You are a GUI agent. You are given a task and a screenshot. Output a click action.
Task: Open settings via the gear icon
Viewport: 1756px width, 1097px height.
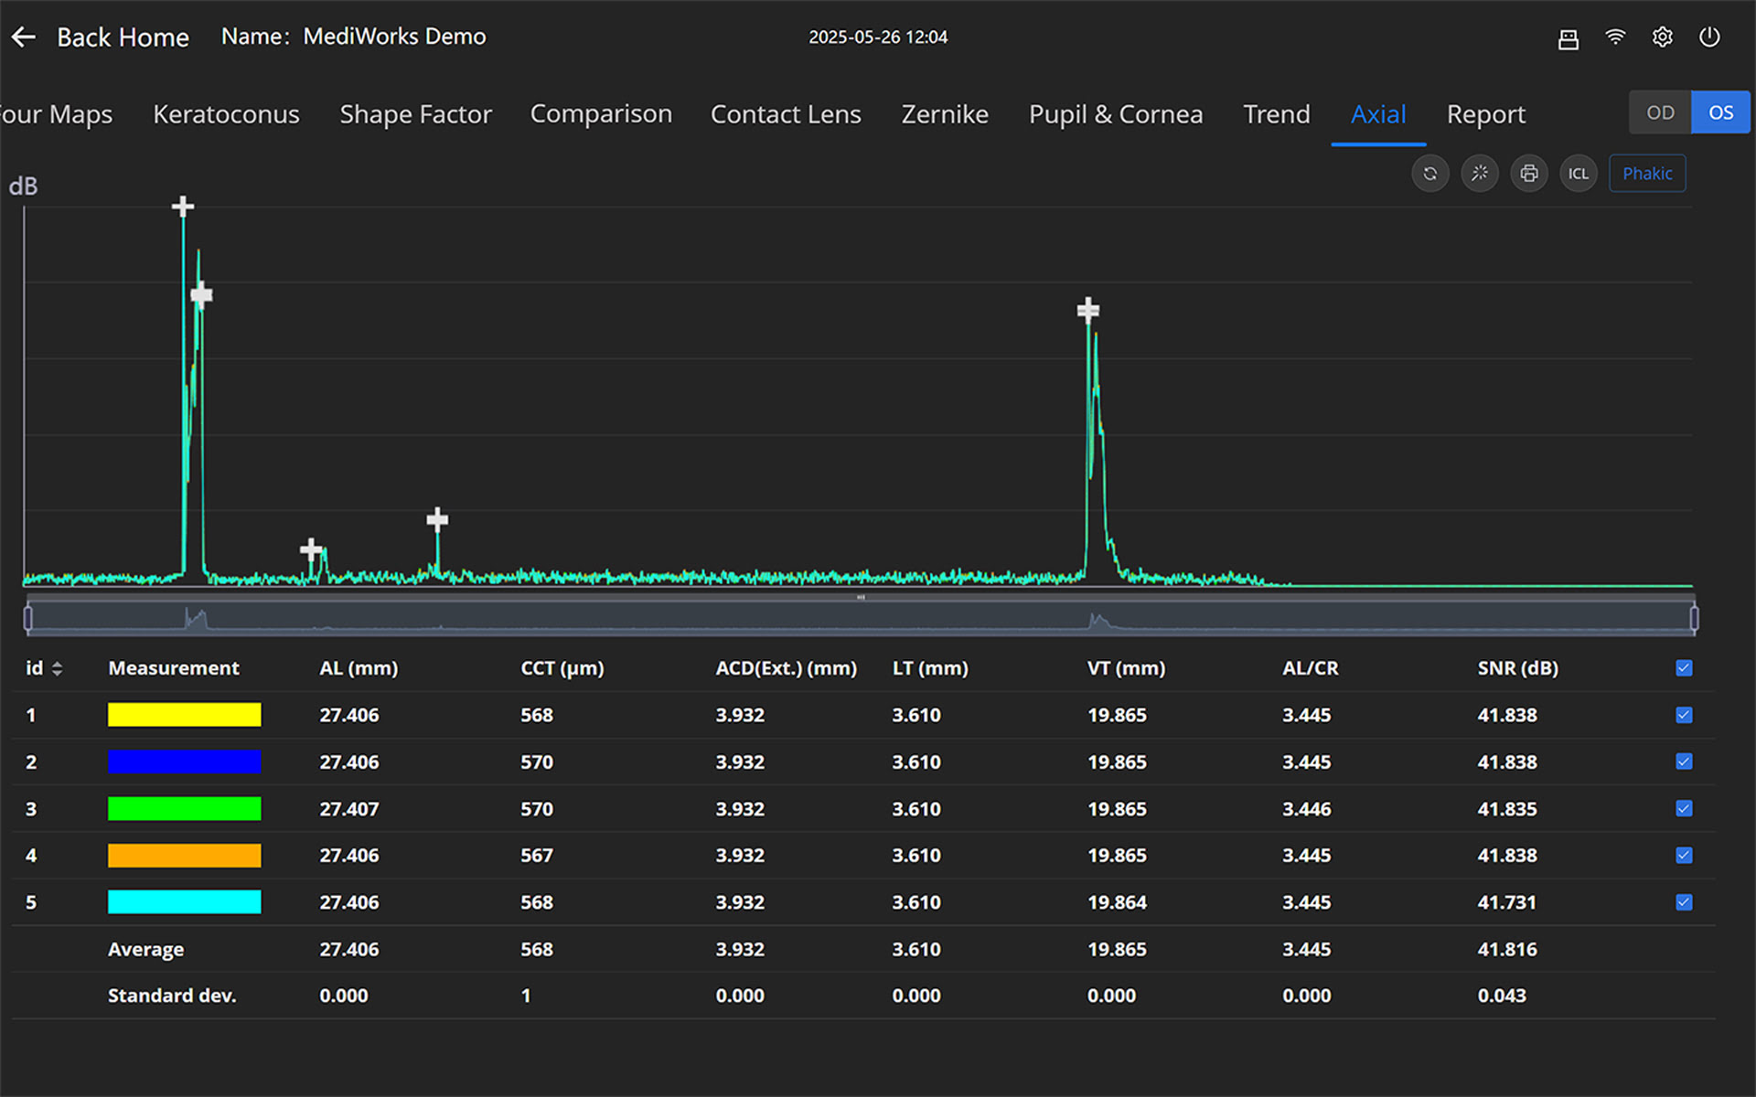pos(1663,37)
